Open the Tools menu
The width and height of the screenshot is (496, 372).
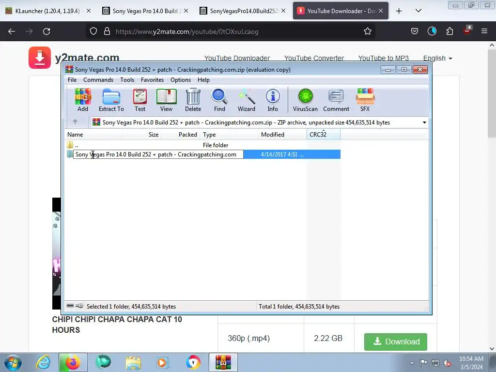coord(127,80)
